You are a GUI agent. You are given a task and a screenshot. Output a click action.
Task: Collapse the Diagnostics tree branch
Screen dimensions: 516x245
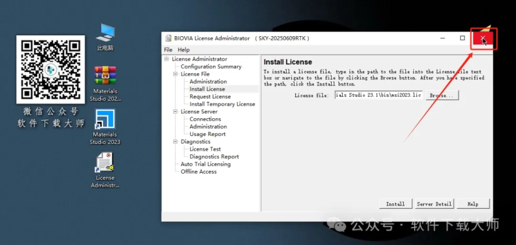tap(176, 142)
